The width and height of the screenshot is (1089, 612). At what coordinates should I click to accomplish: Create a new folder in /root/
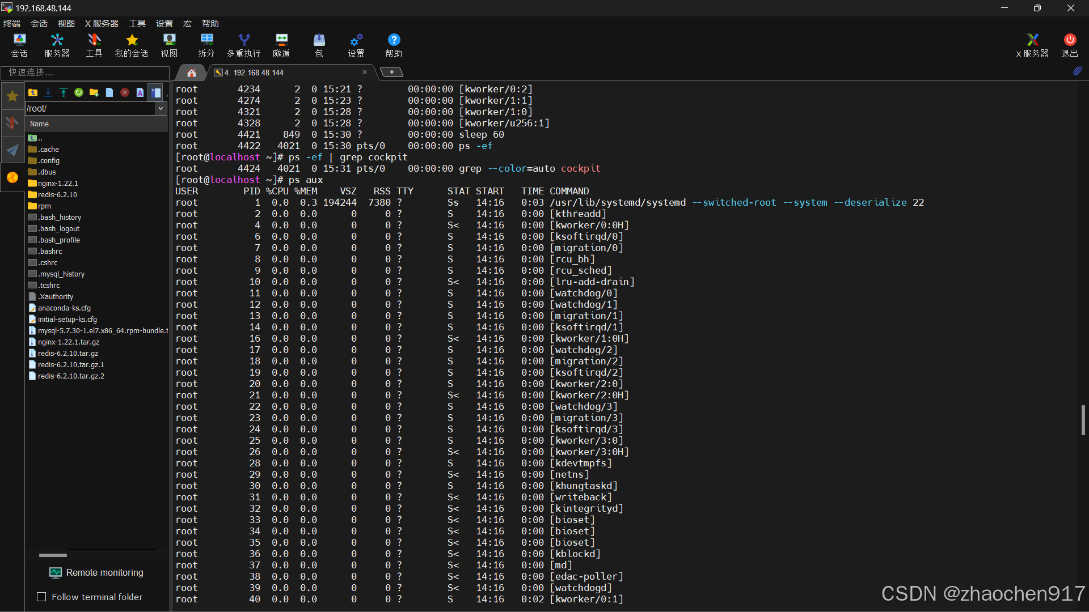[x=94, y=92]
